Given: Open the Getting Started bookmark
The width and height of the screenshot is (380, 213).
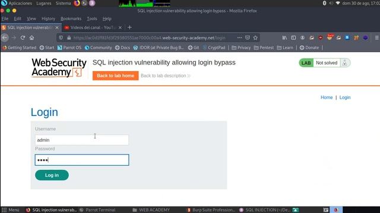Looking at the screenshot, I should point(20,48).
